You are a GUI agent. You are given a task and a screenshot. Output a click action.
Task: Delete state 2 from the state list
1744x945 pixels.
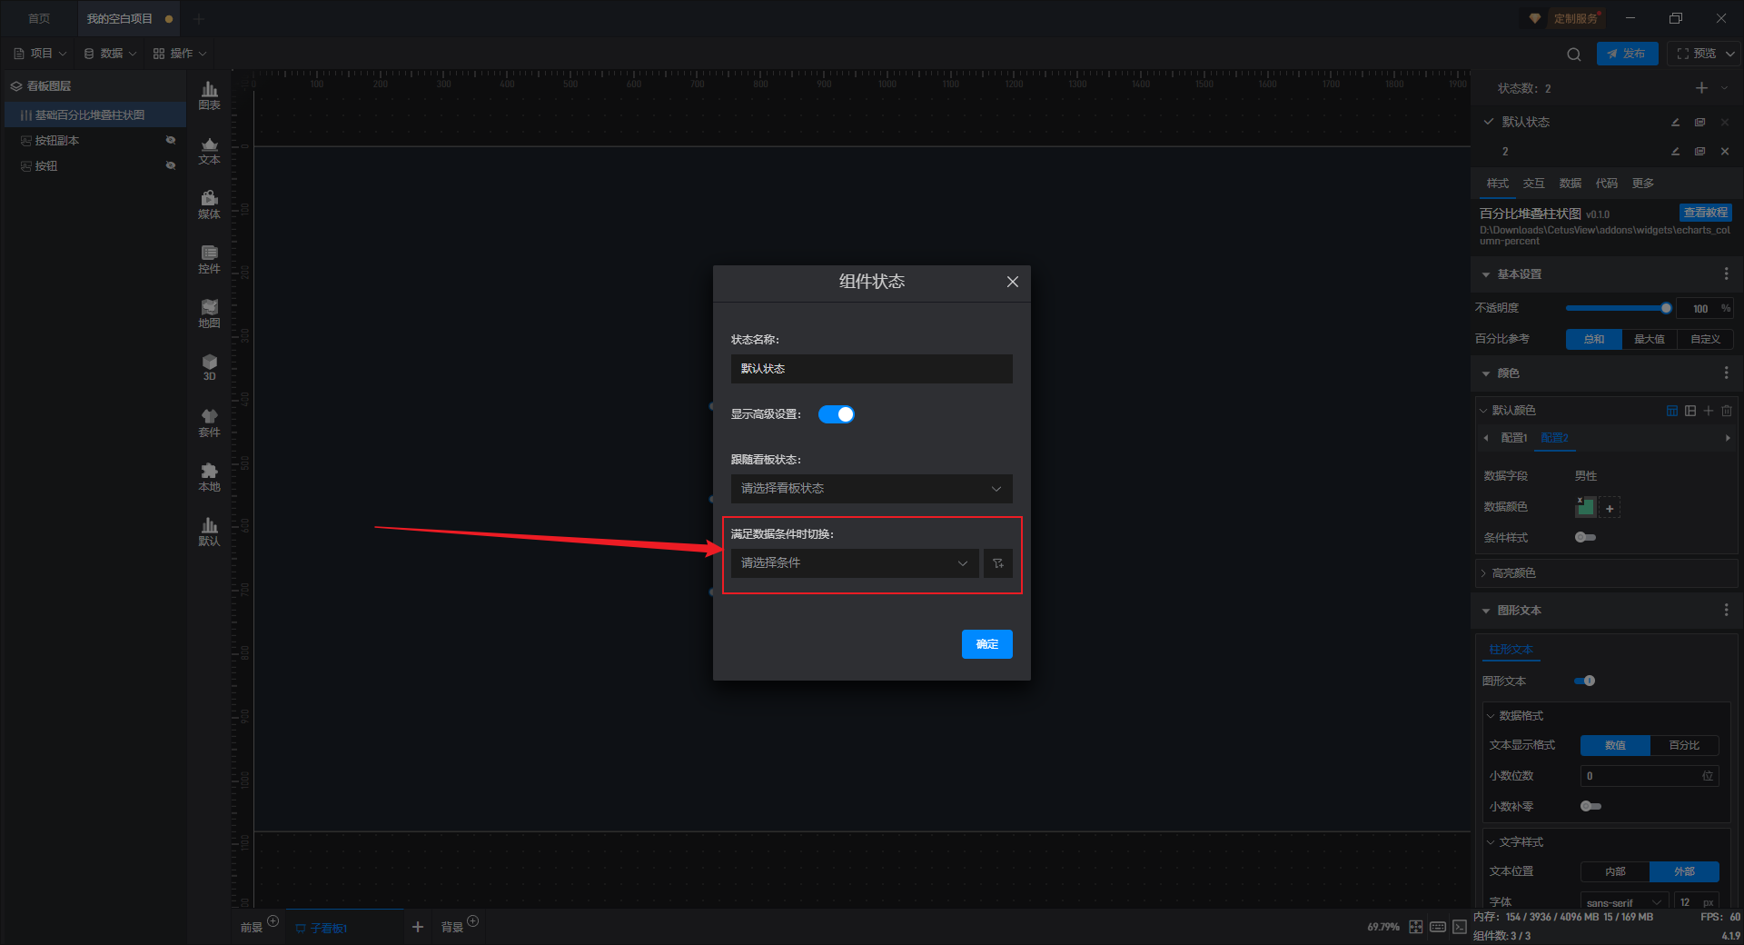tap(1725, 151)
